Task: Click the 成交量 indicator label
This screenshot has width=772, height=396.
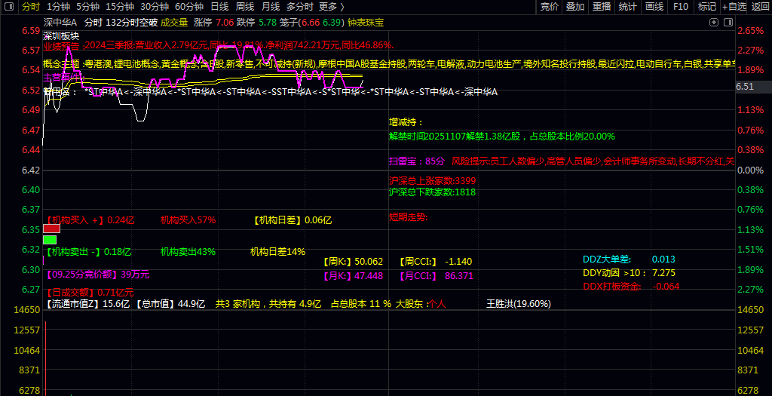Action: [174, 22]
